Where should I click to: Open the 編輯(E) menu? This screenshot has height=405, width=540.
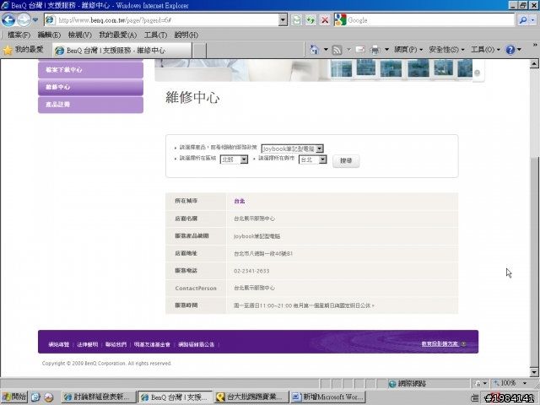click(x=49, y=35)
